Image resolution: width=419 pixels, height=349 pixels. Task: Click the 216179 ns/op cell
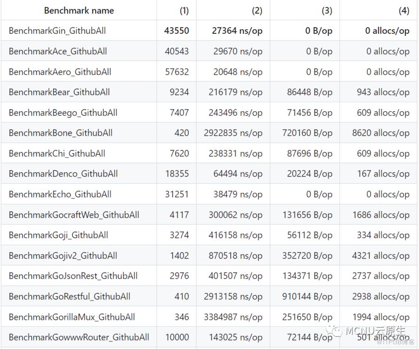pos(235,92)
